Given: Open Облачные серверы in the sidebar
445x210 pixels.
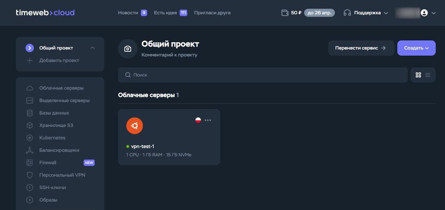Looking at the screenshot, I should (x=61, y=88).
